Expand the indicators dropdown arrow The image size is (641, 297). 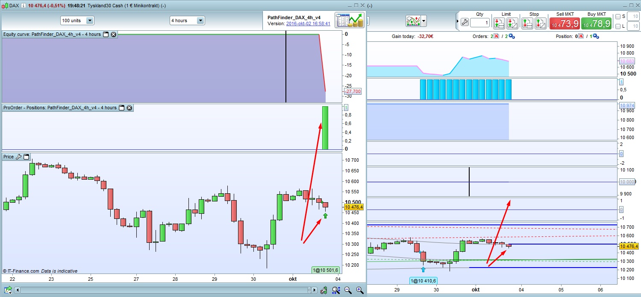pos(423,20)
